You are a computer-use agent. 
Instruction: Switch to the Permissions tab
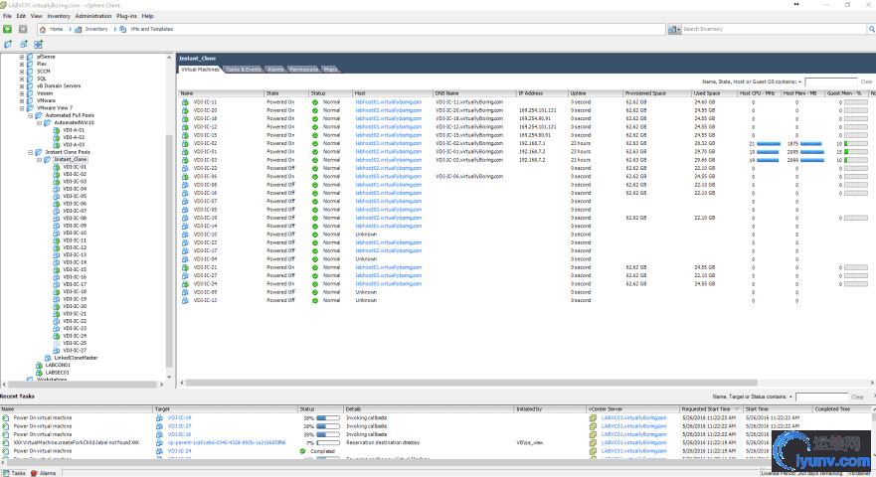tap(304, 70)
